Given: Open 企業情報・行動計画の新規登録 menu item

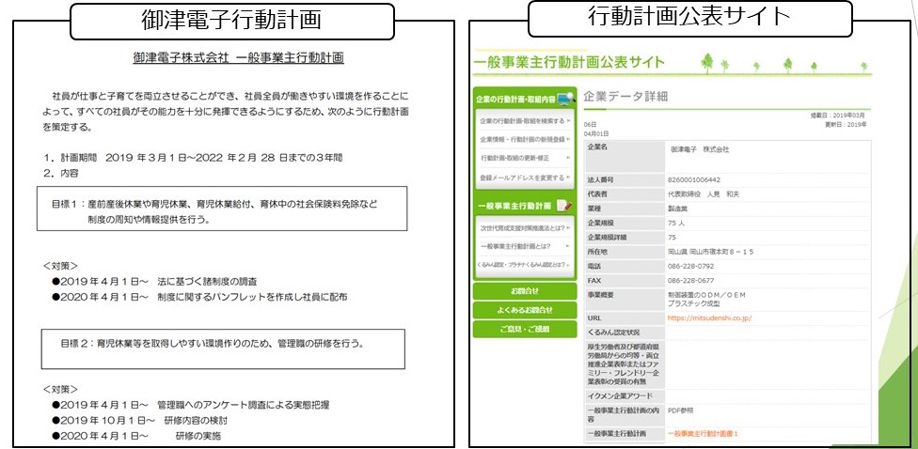Looking at the screenshot, I should pos(525,140).
